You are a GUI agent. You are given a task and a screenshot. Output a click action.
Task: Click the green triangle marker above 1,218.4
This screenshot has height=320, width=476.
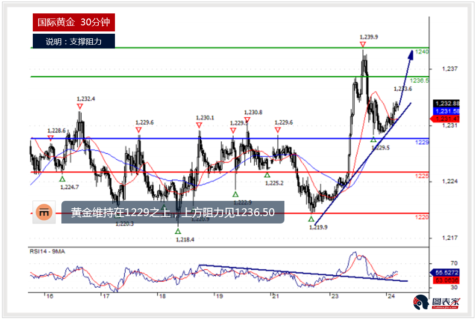[x=178, y=231]
